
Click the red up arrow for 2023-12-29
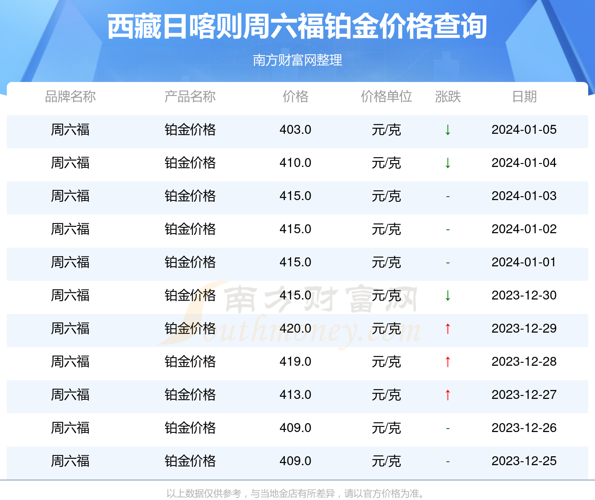coord(448,329)
